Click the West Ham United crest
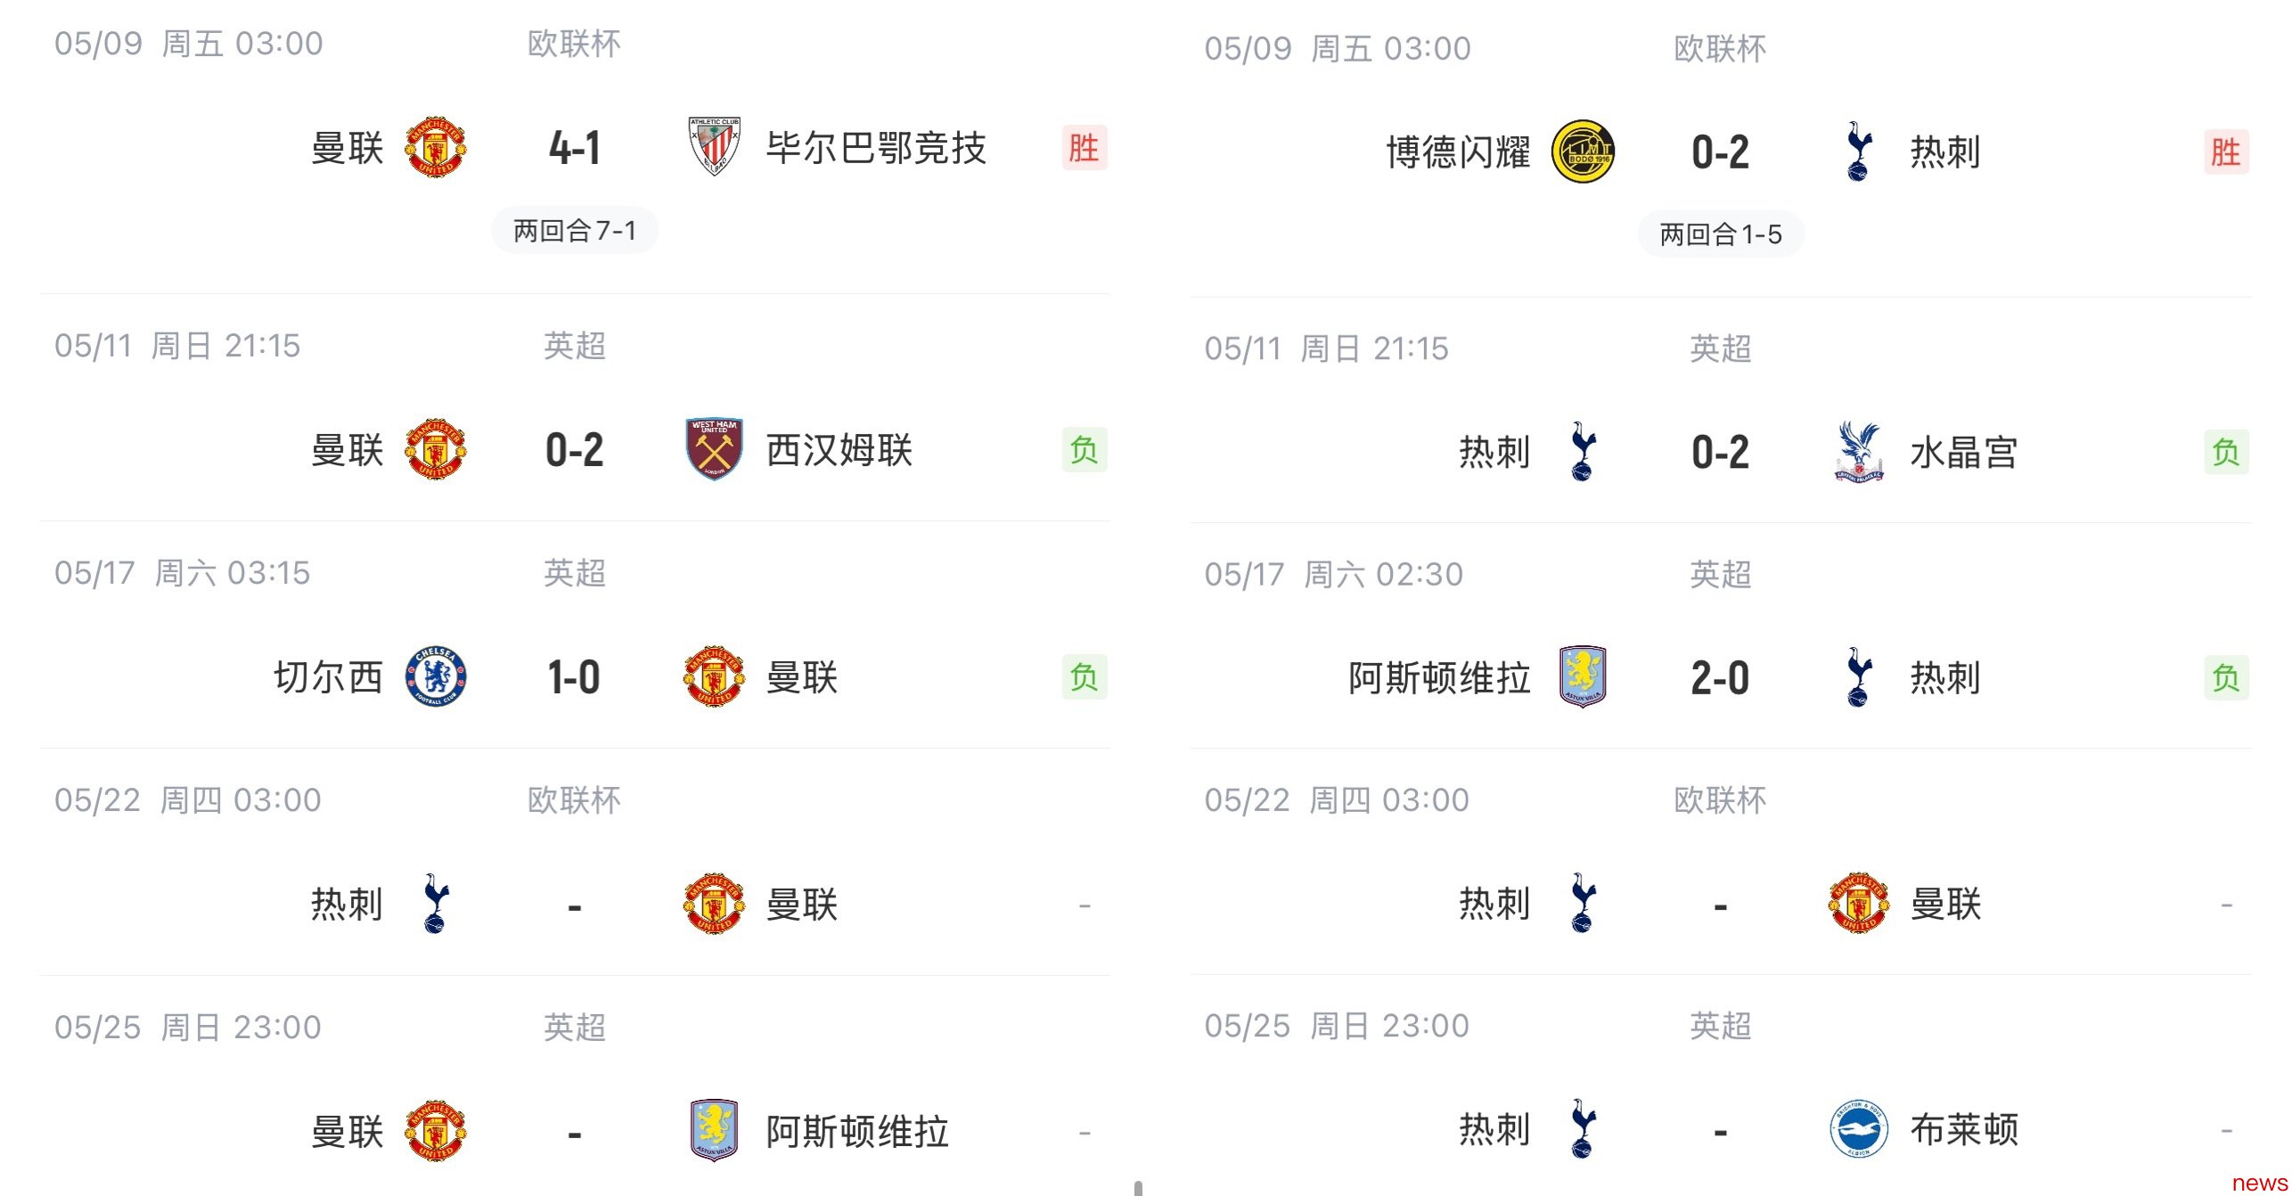 (714, 448)
